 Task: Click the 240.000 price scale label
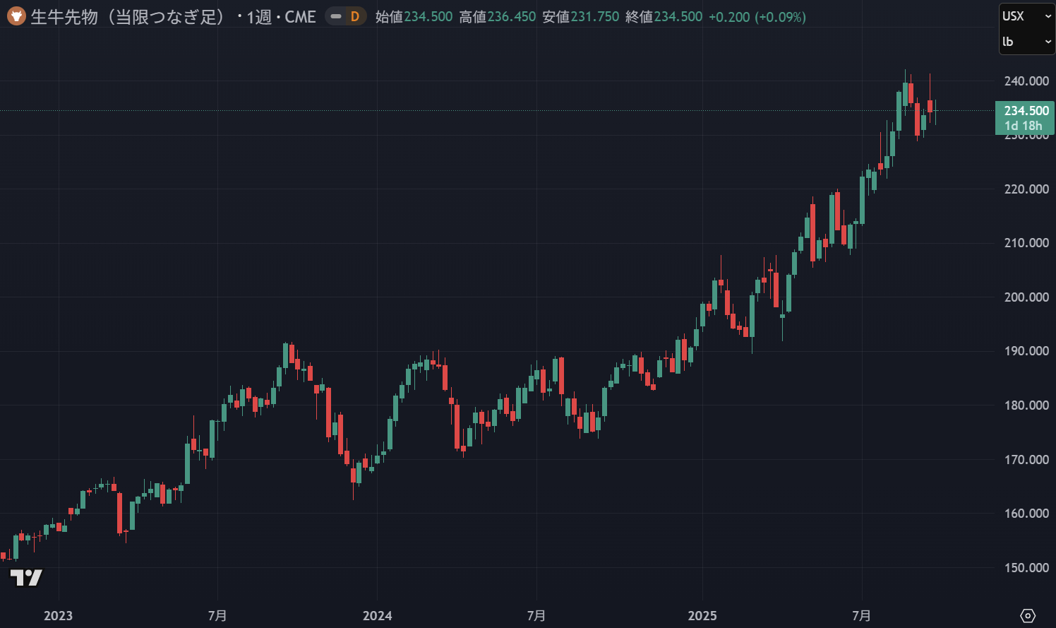click(1026, 81)
